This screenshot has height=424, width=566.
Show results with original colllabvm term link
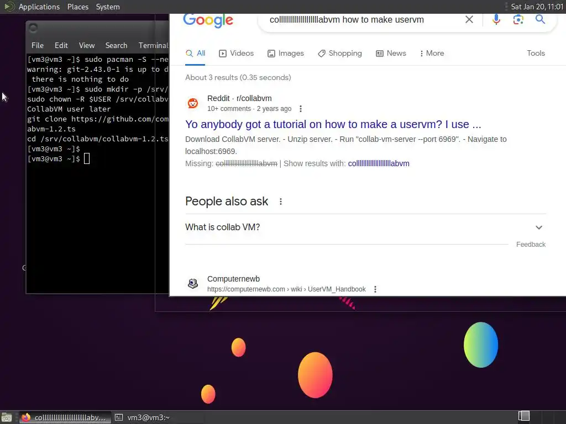(378, 163)
